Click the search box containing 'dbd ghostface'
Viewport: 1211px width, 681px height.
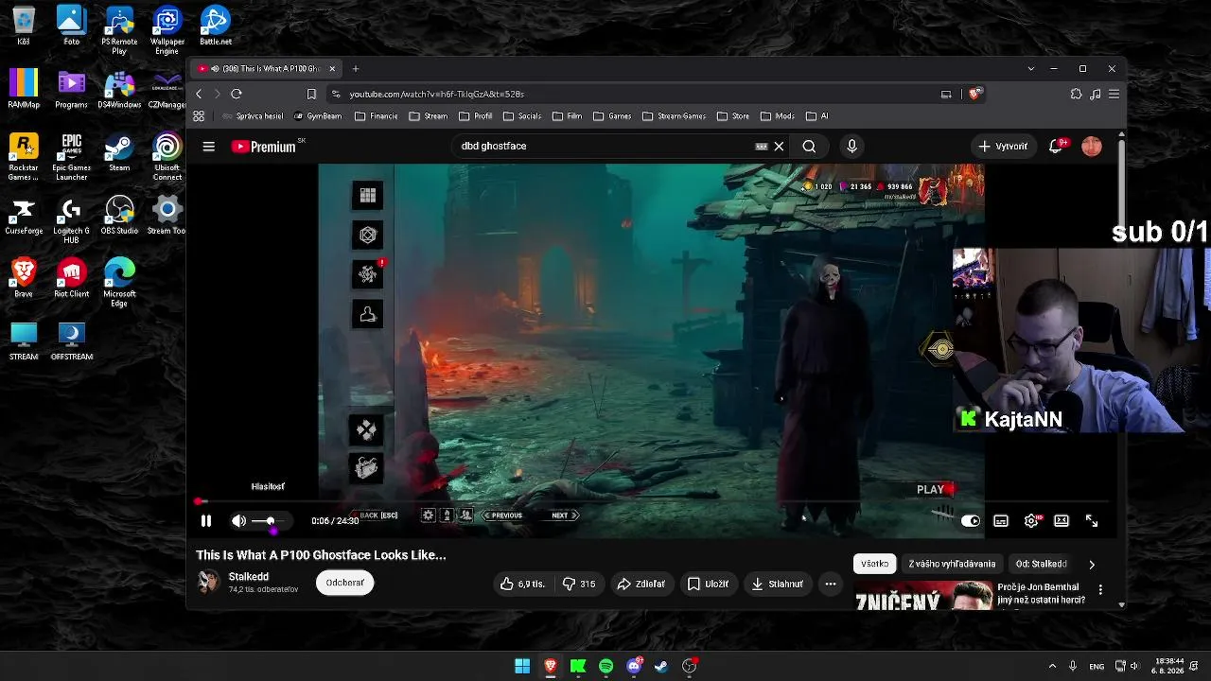point(605,147)
